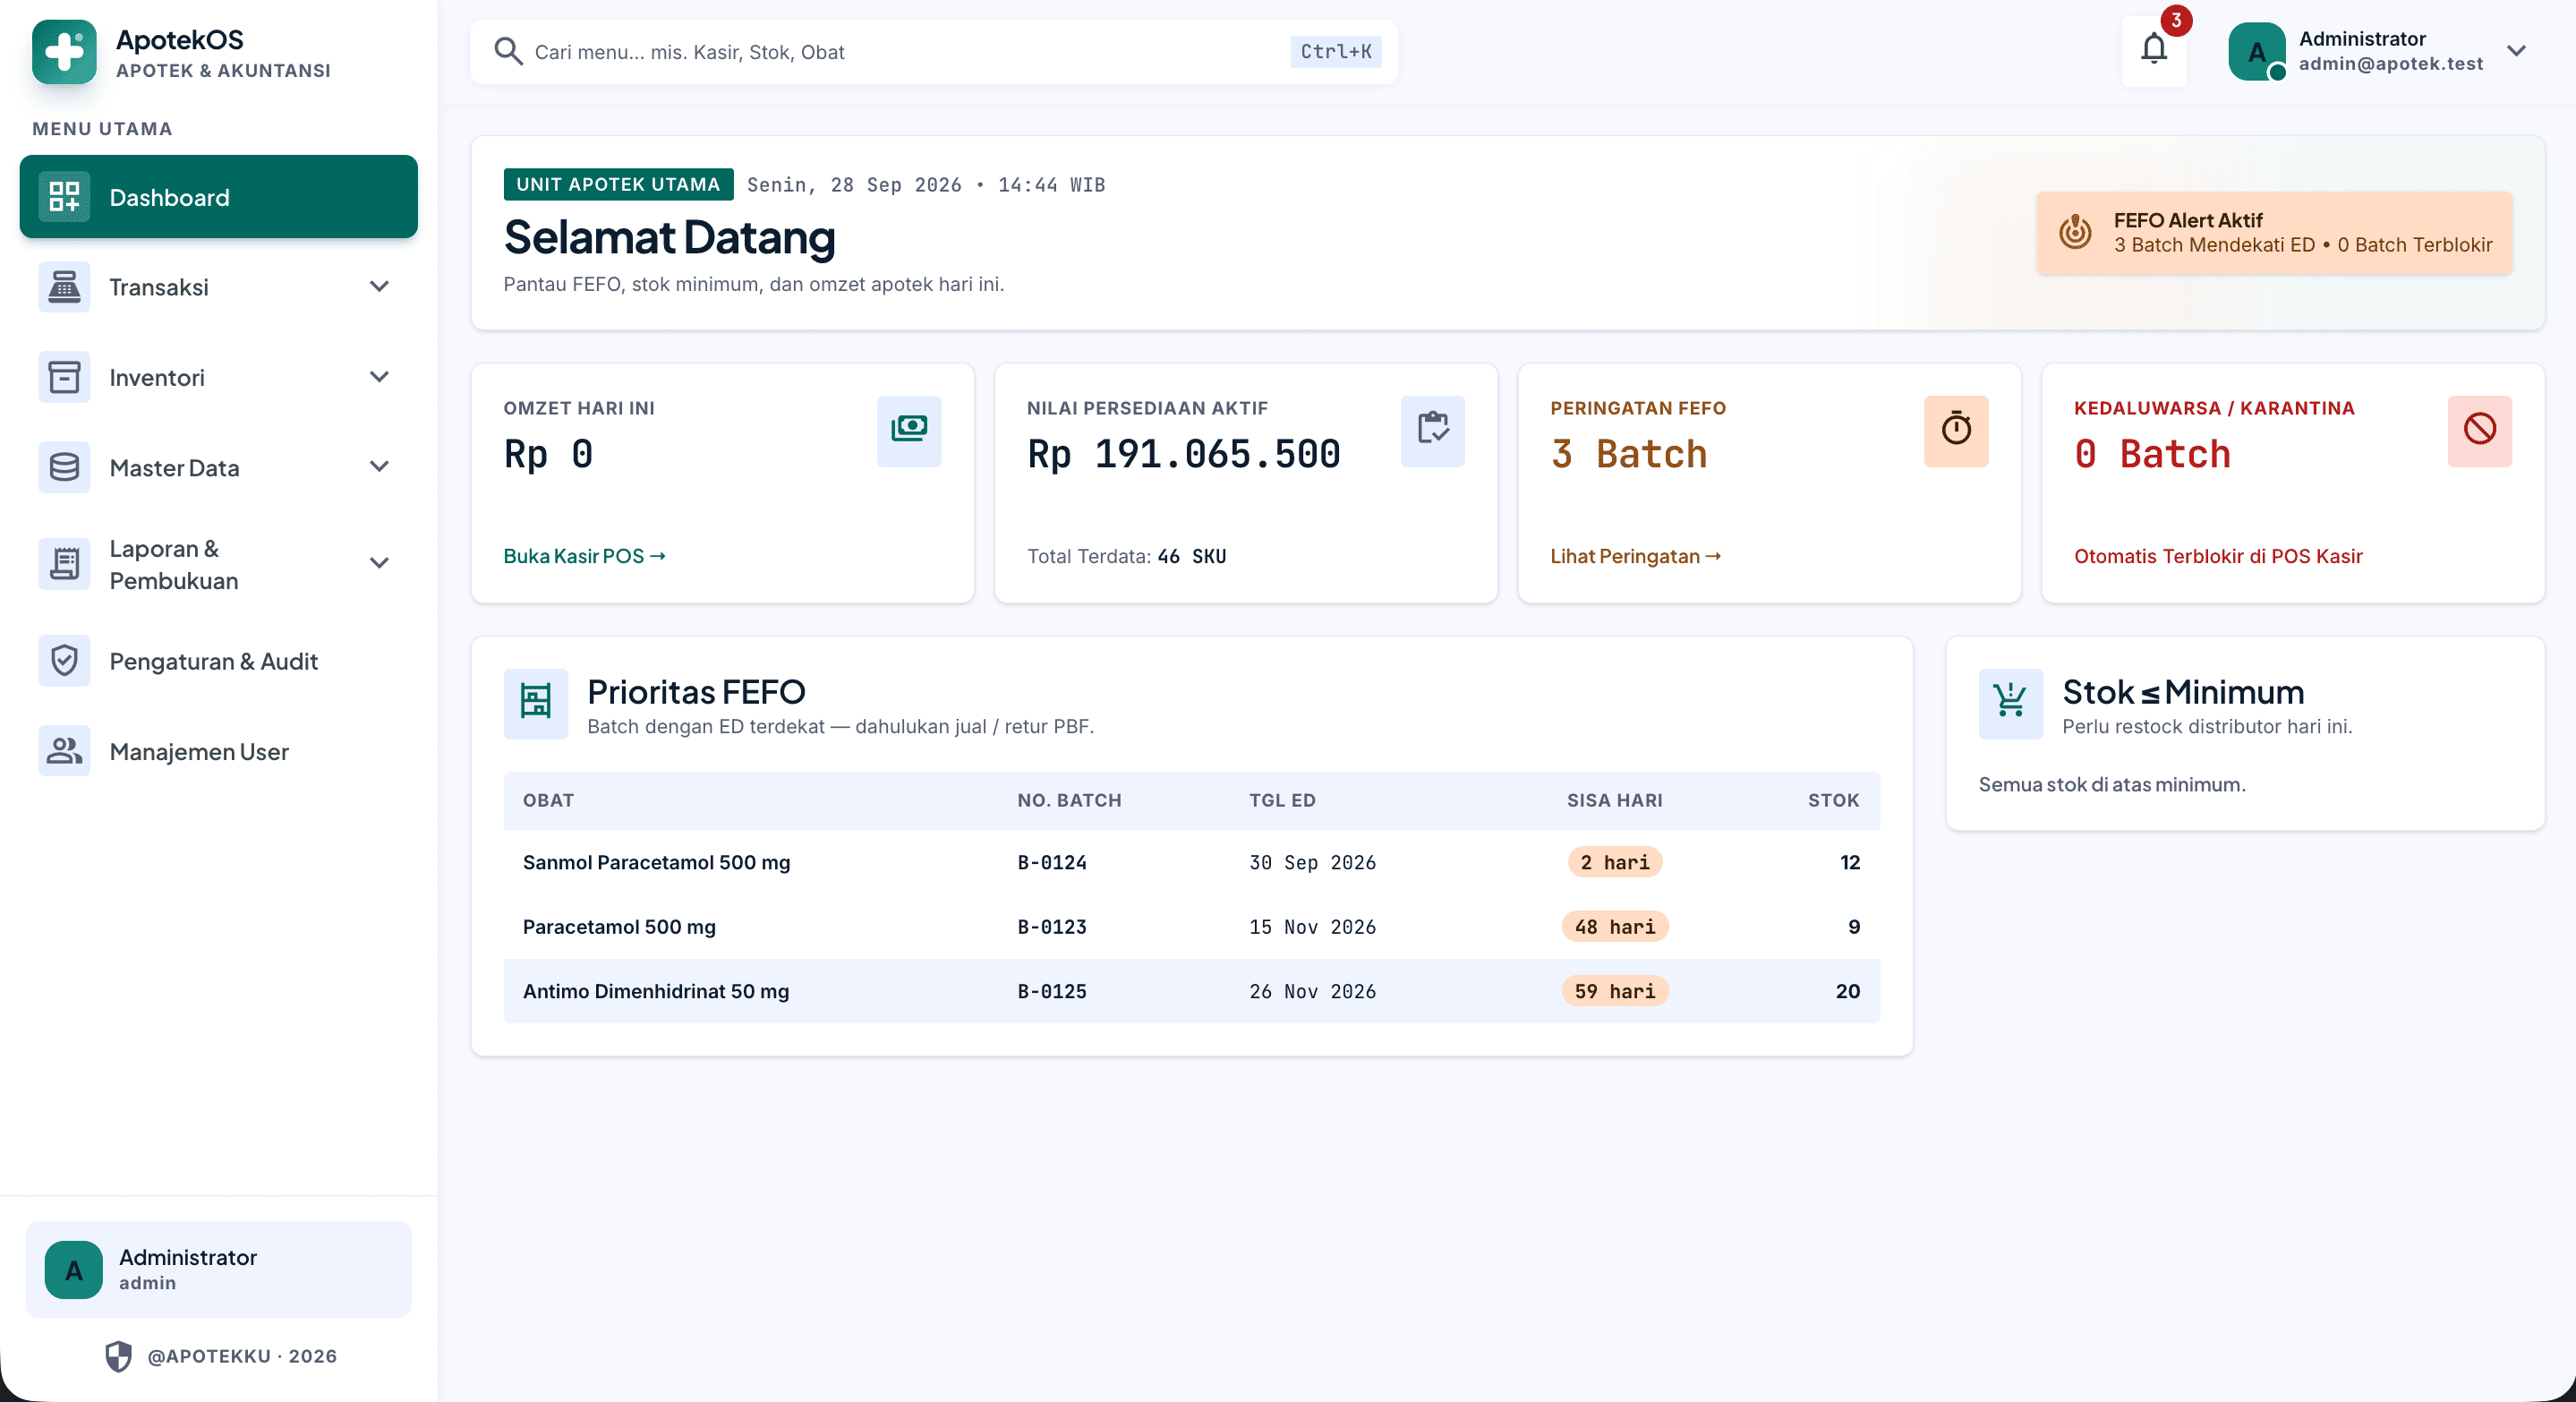Click batch number B-0124

[x=1052, y=862]
